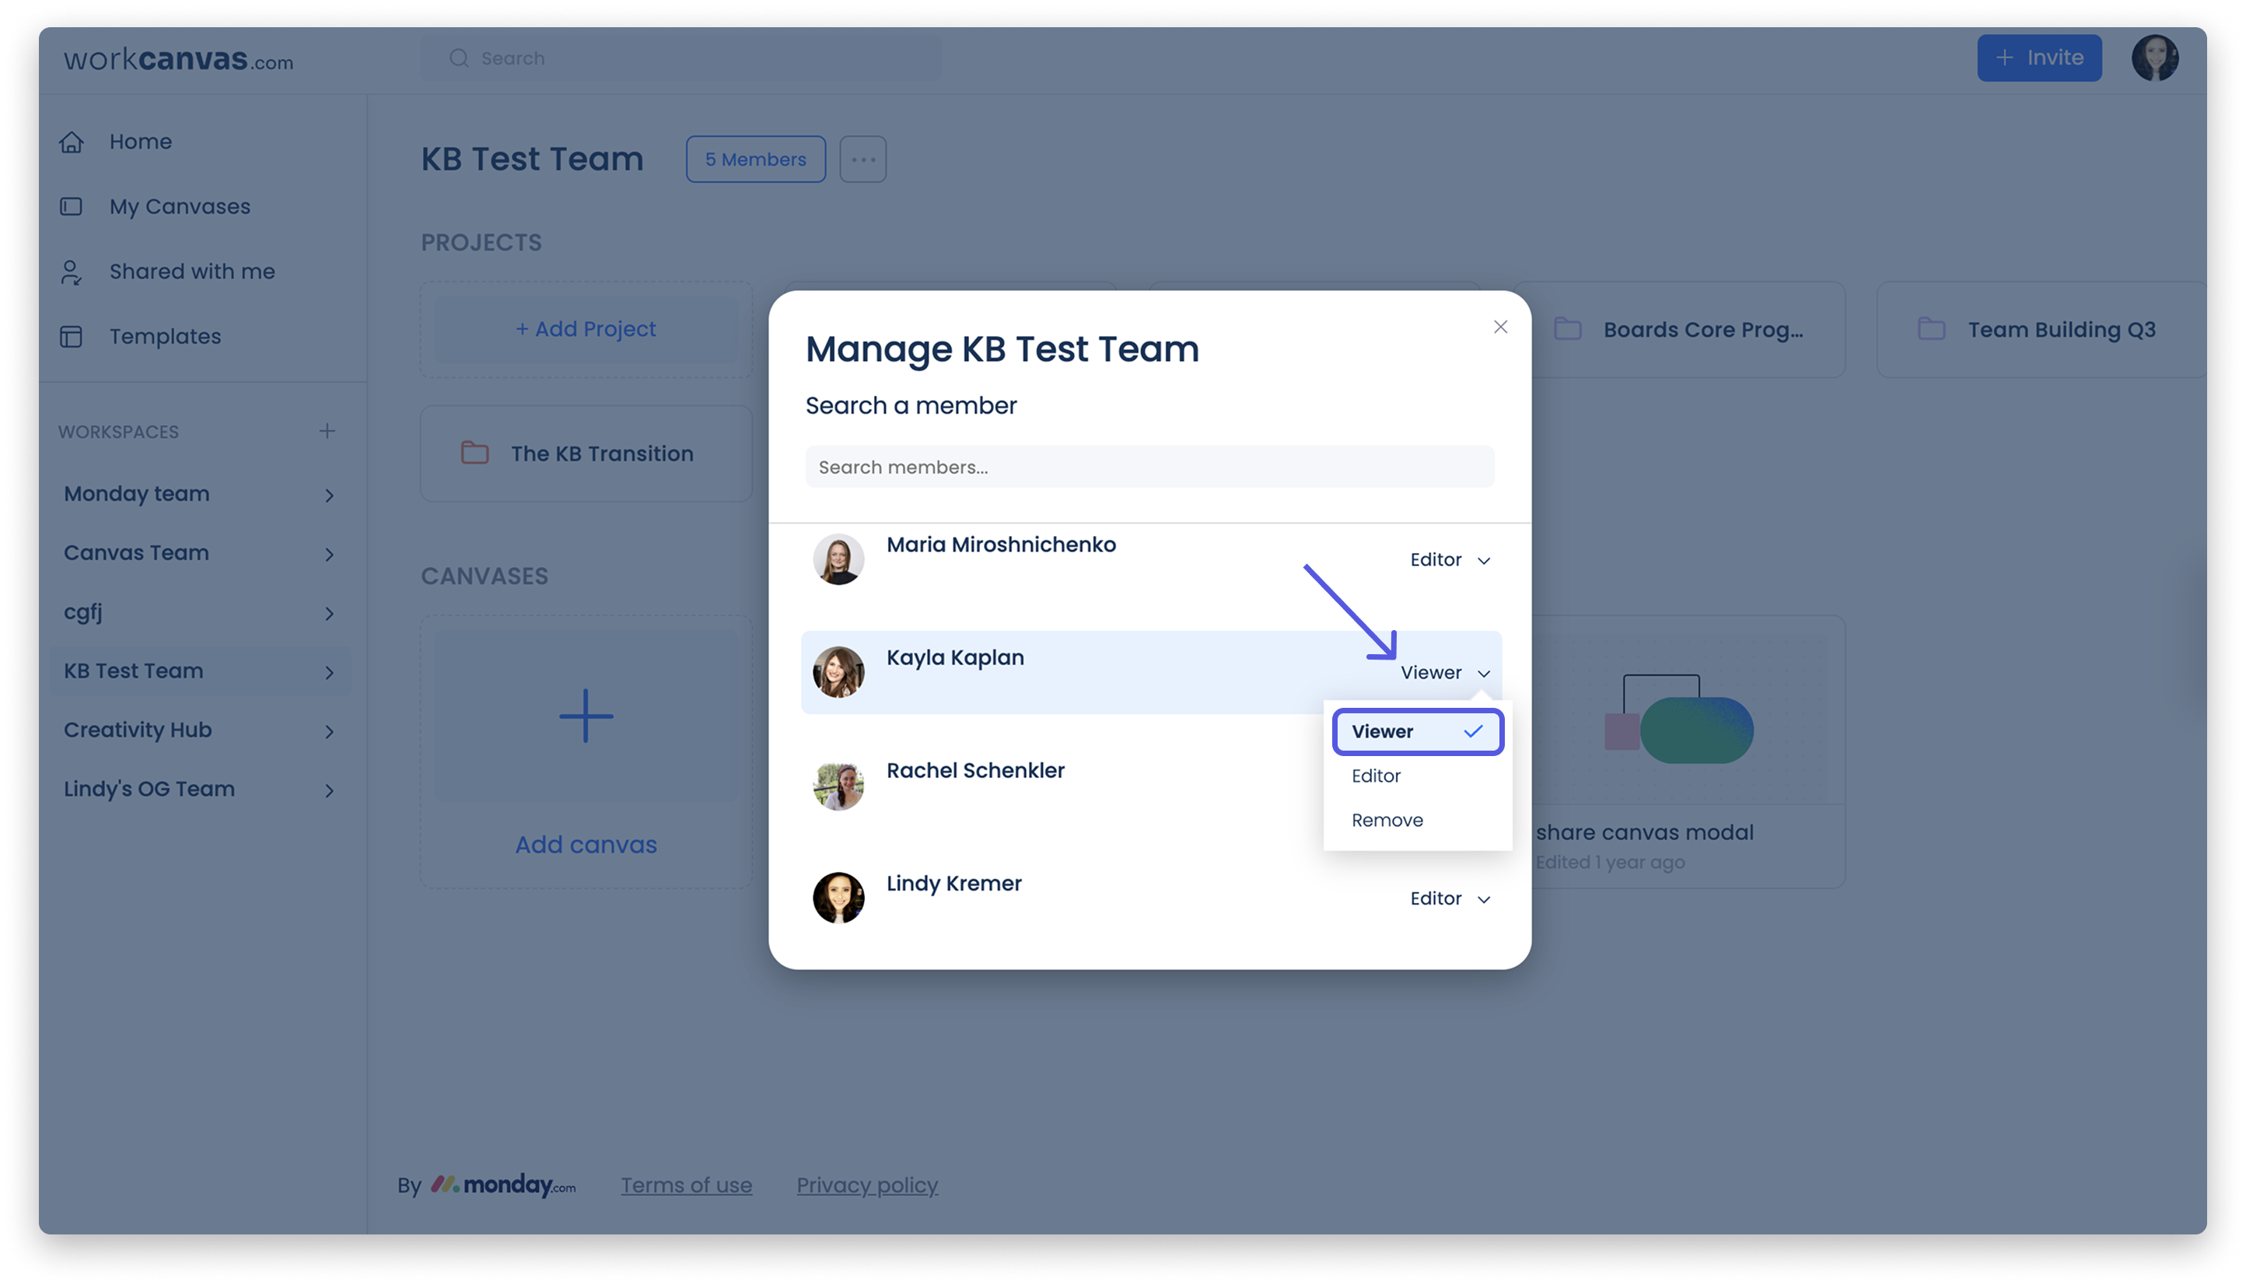Viewport: 2246px width, 1285px height.
Task: Click the Rachel Schenkler name text
Action: click(974, 771)
